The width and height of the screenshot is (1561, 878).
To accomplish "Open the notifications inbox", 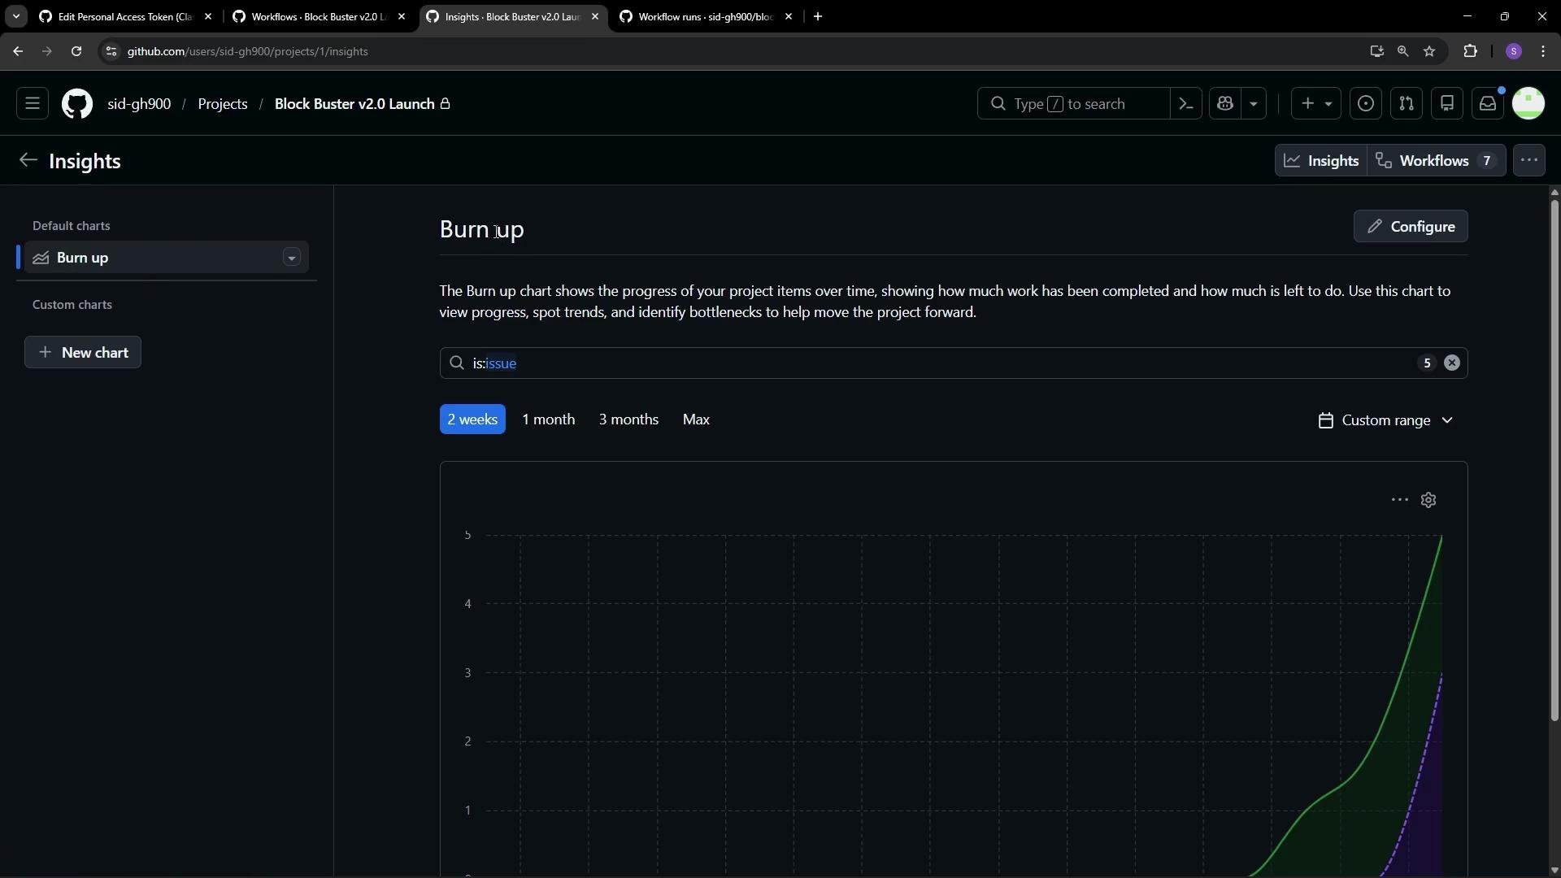I will coord(1488,104).
